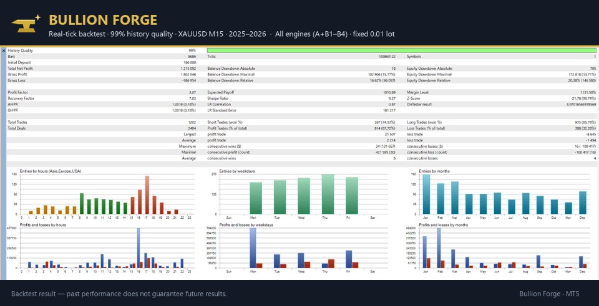
Task: Click the hour 16 profit bar
Action: pyautogui.click(x=139, y=248)
